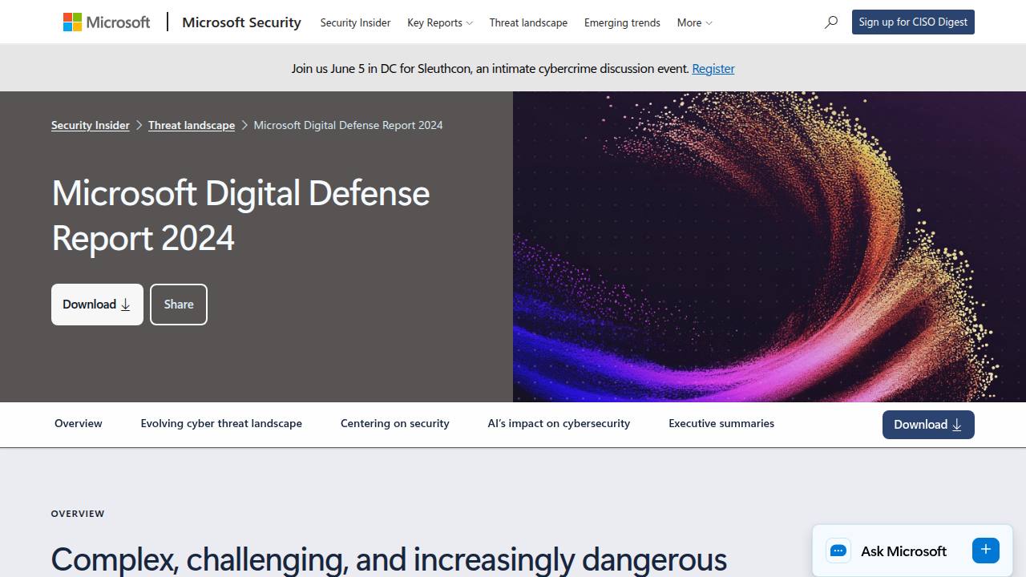Jump to Centering on security tab
Image resolution: width=1026 pixels, height=577 pixels.
coord(395,423)
